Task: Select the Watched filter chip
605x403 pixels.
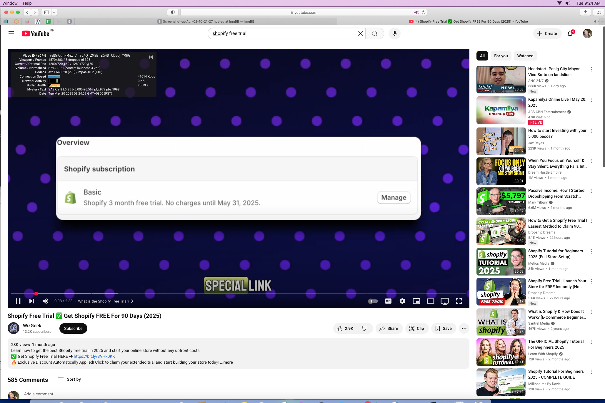Action: click(x=525, y=56)
